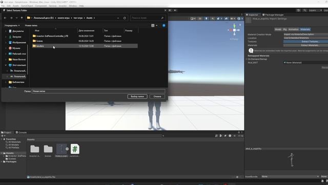Select Музыка in the sidebar
The width and height of the screenshot is (328, 185).
point(15,48)
